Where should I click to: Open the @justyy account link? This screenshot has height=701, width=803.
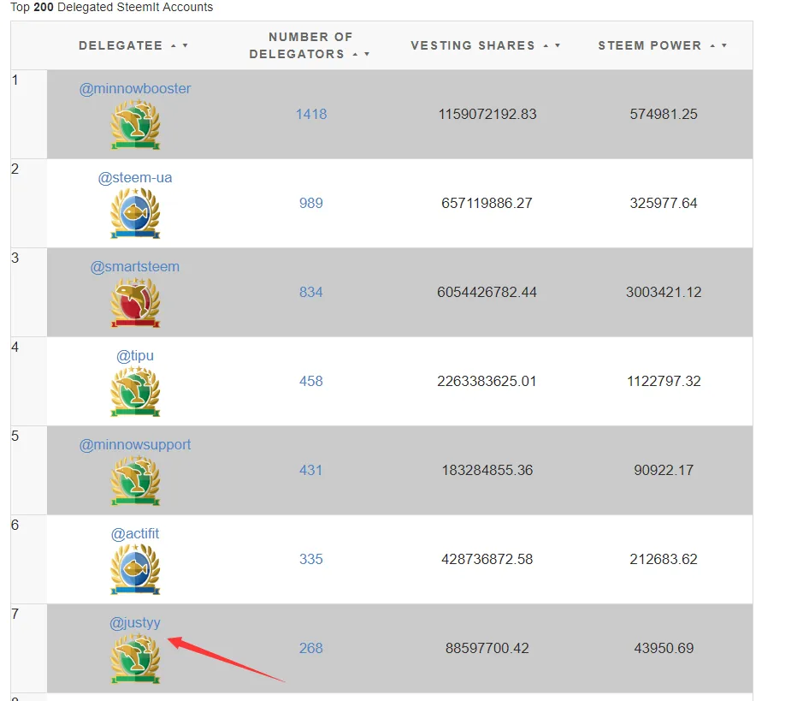pyautogui.click(x=134, y=622)
